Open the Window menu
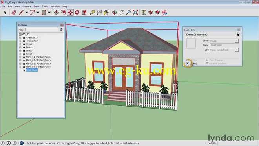Screen dimensions: 259x146 tap(55, 6)
